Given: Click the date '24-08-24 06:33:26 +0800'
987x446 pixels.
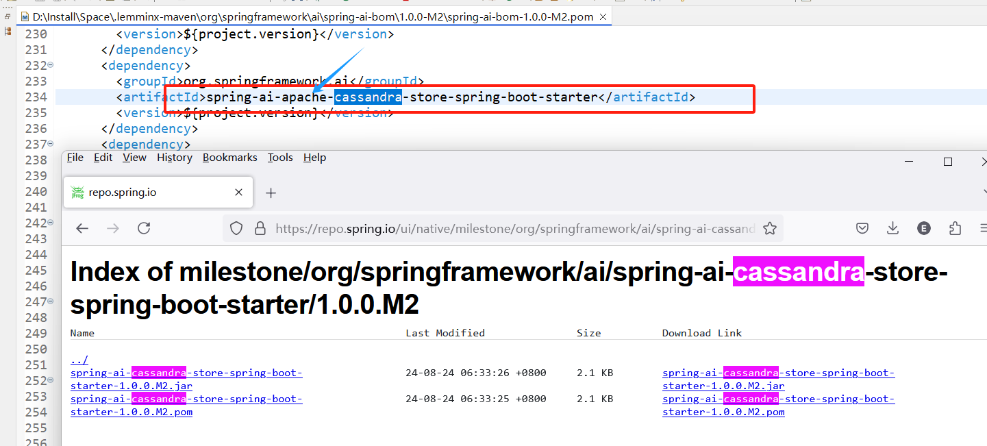Looking at the screenshot, I should [476, 373].
